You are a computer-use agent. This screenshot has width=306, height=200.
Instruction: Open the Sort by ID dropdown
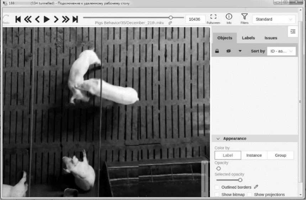(x=281, y=51)
